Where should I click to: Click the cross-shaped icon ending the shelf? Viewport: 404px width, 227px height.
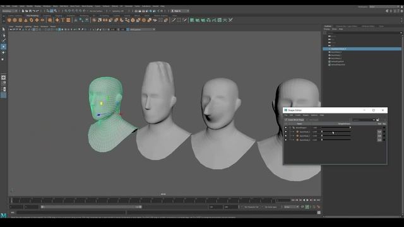point(230,20)
